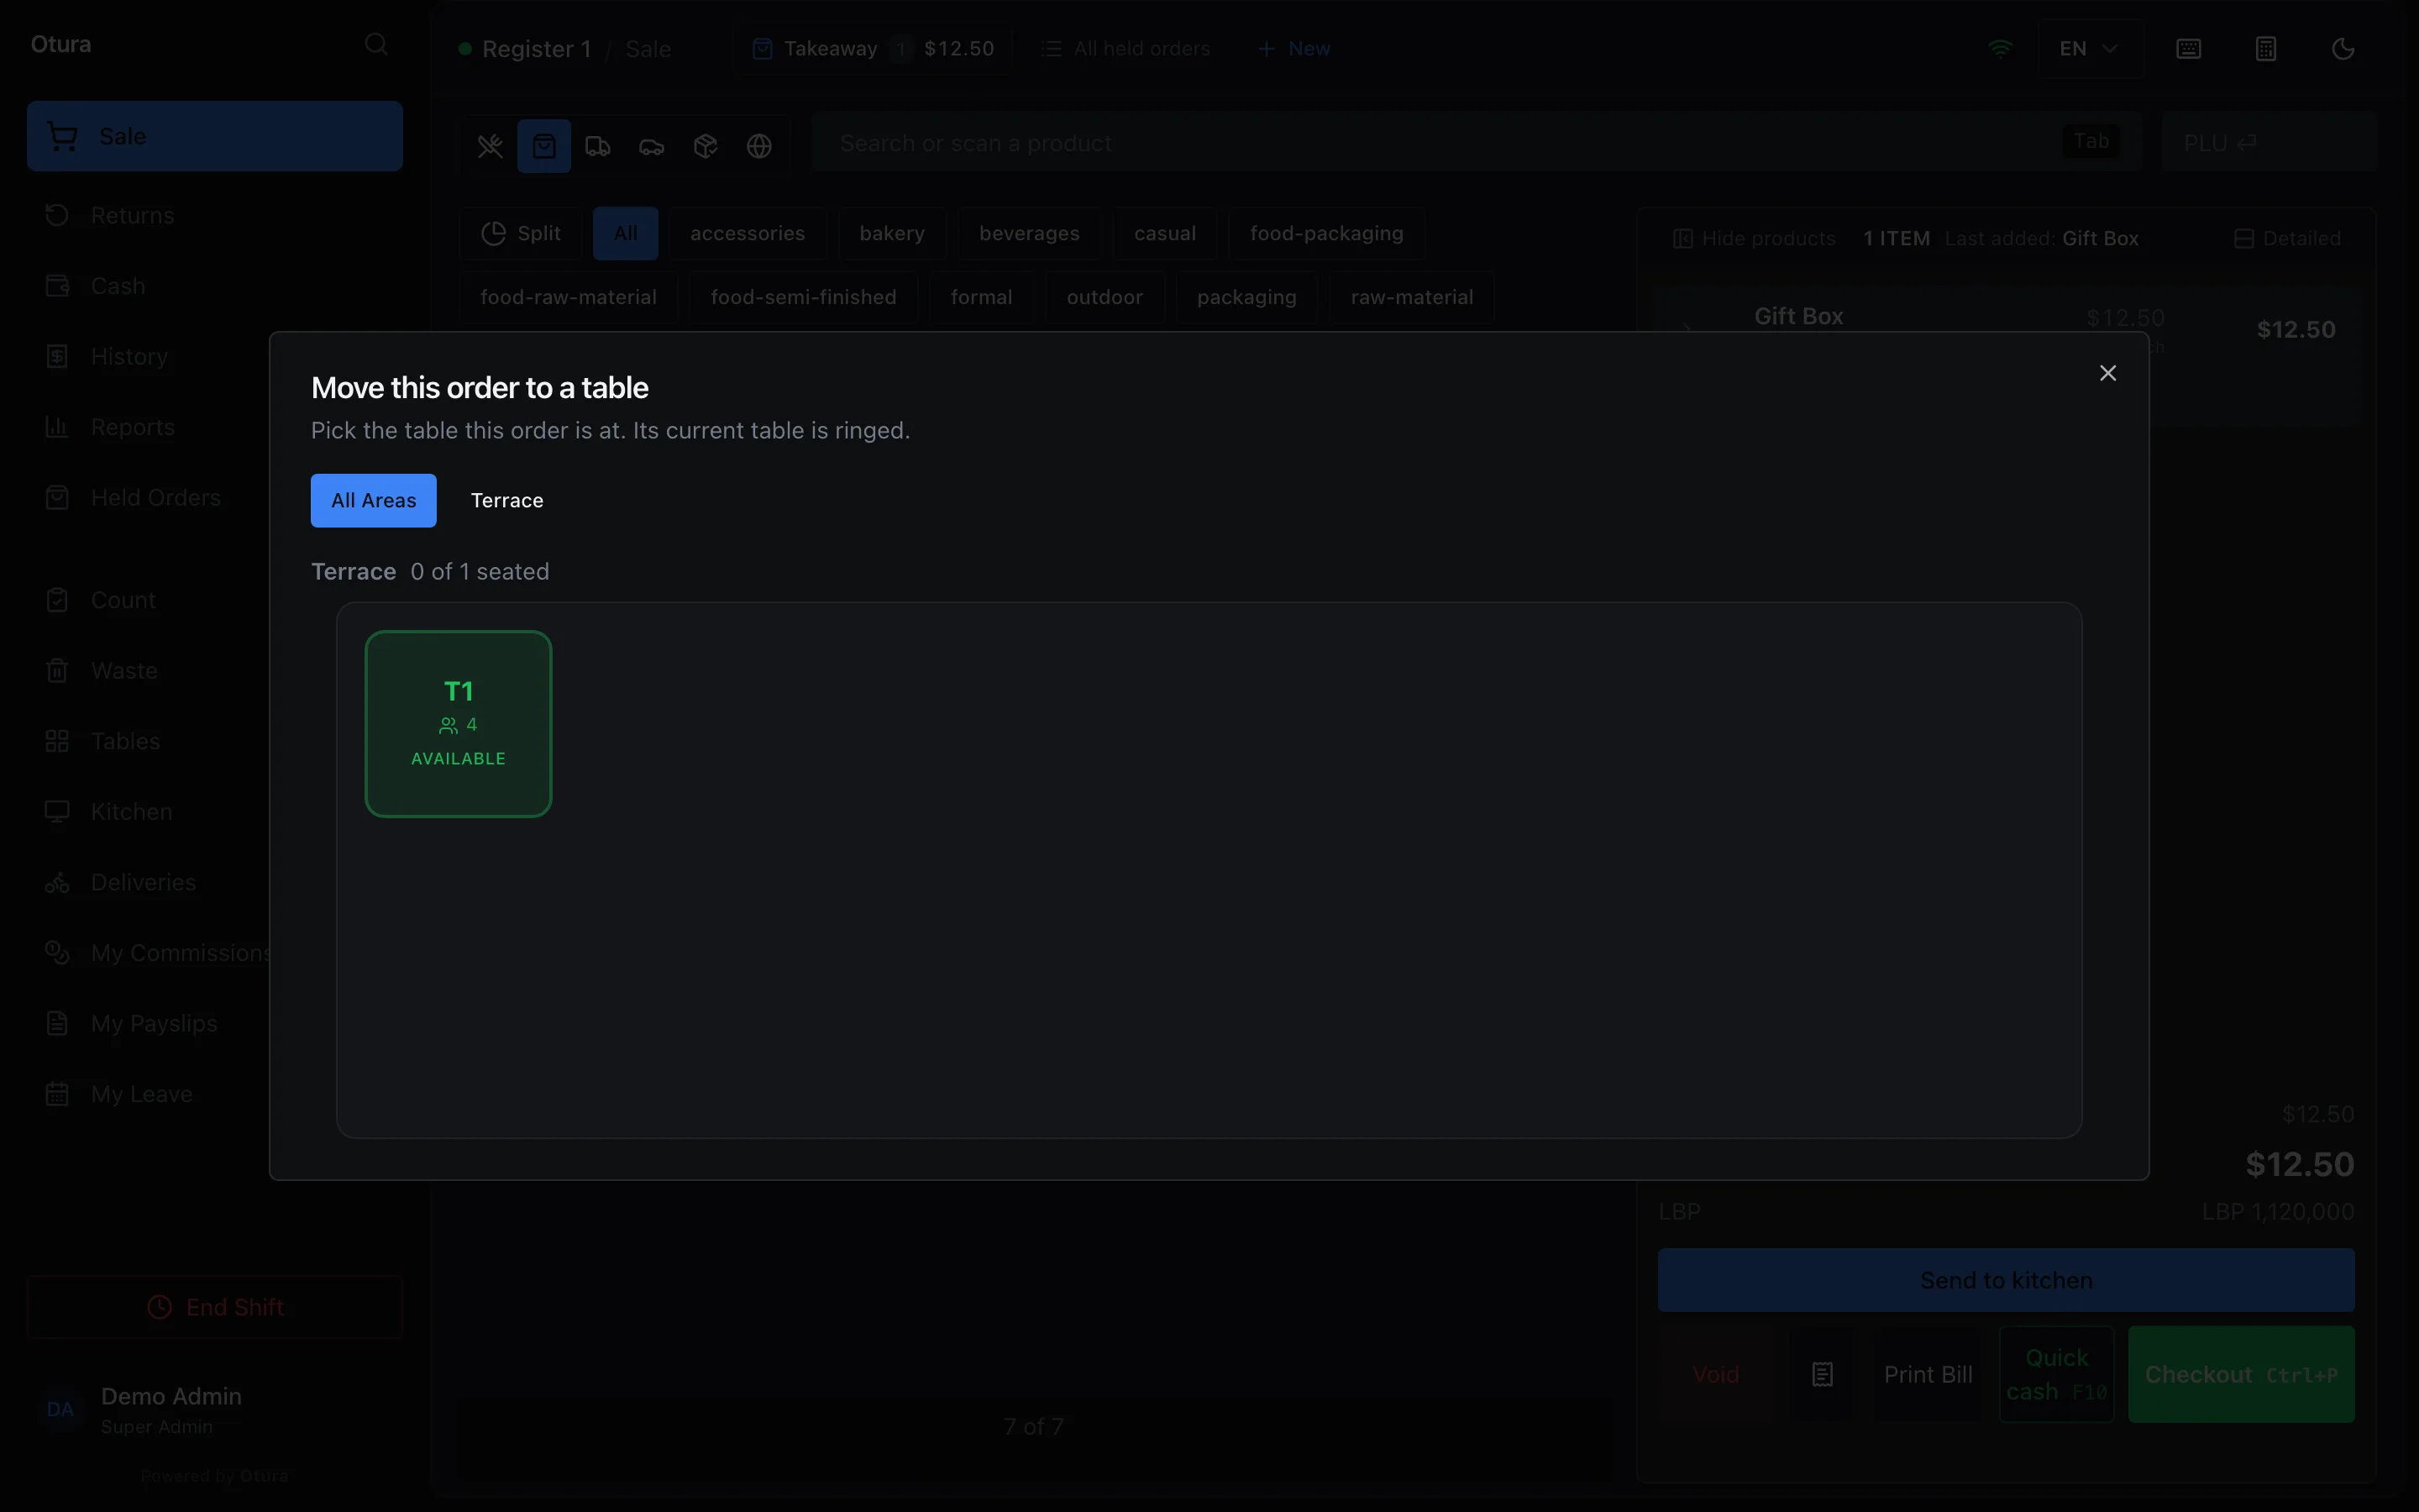This screenshot has height=1512, width=2419.
Task: Click the Checkout button
Action: pyautogui.click(x=2241, y=1375)
